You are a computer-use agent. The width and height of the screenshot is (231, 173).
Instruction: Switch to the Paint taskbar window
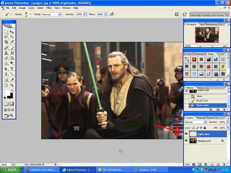(149, 170)
